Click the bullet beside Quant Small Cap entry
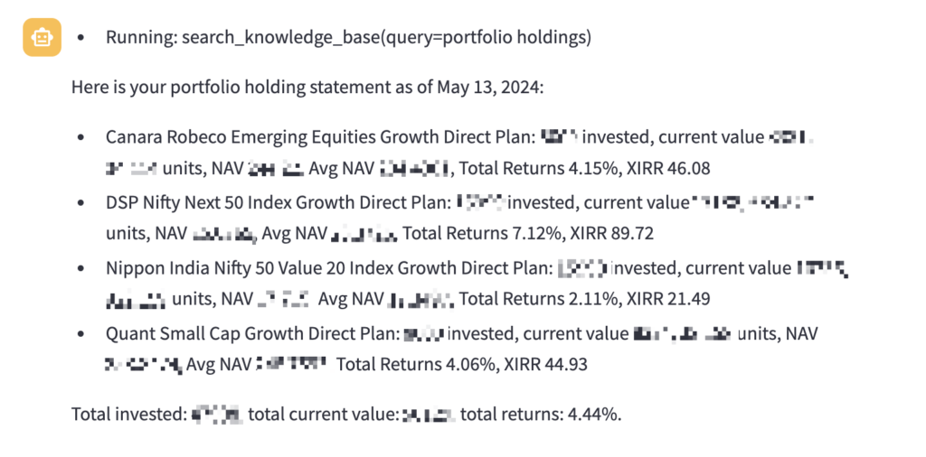 click(x=80, y=334)
